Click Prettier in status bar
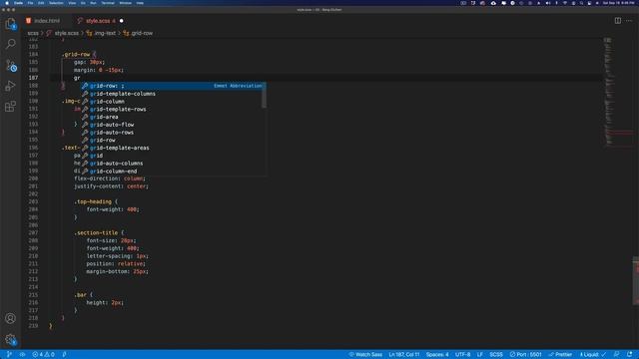The image size is (639, 359). coord(560,355)
